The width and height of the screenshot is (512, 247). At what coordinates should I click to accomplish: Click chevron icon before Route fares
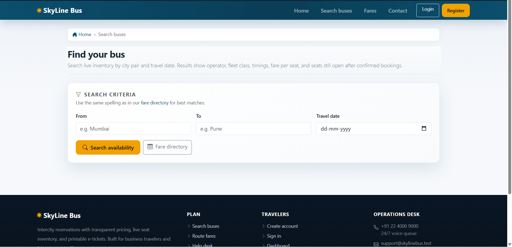pyautogui.click(x=189, y=236)
